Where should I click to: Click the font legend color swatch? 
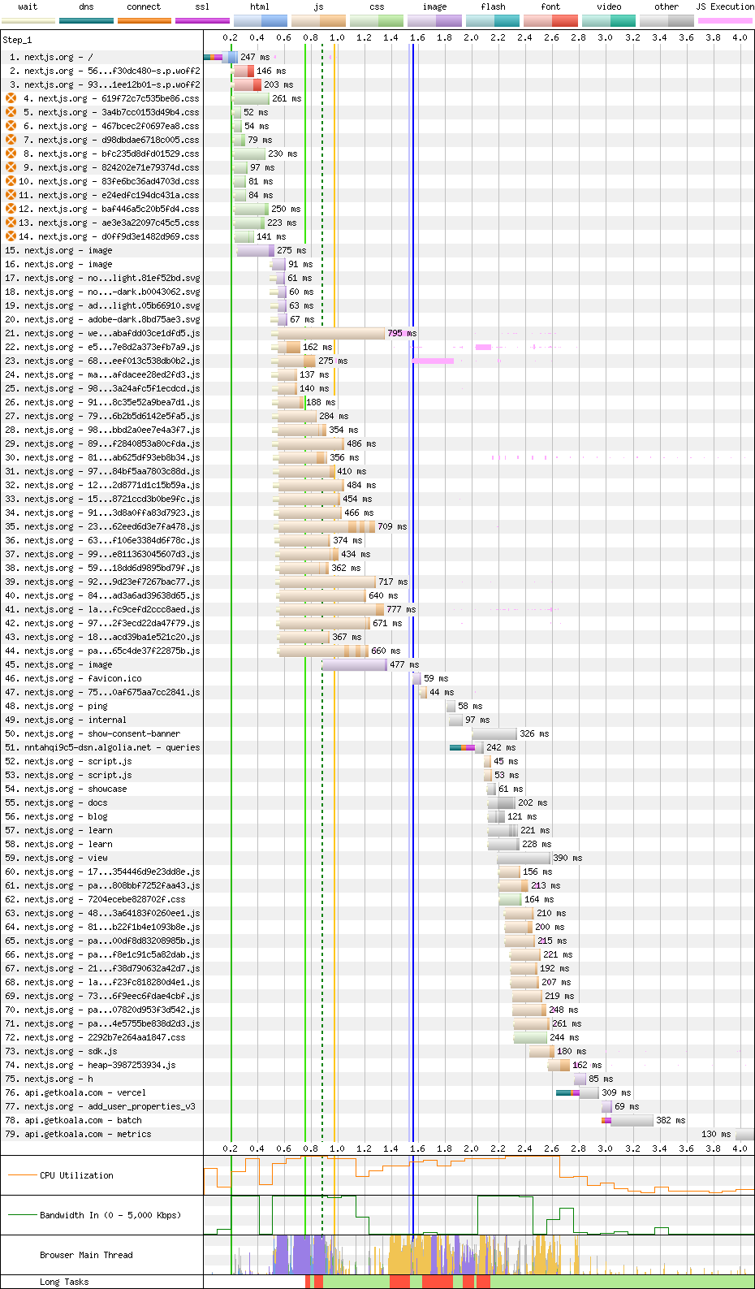coord(550,20)
